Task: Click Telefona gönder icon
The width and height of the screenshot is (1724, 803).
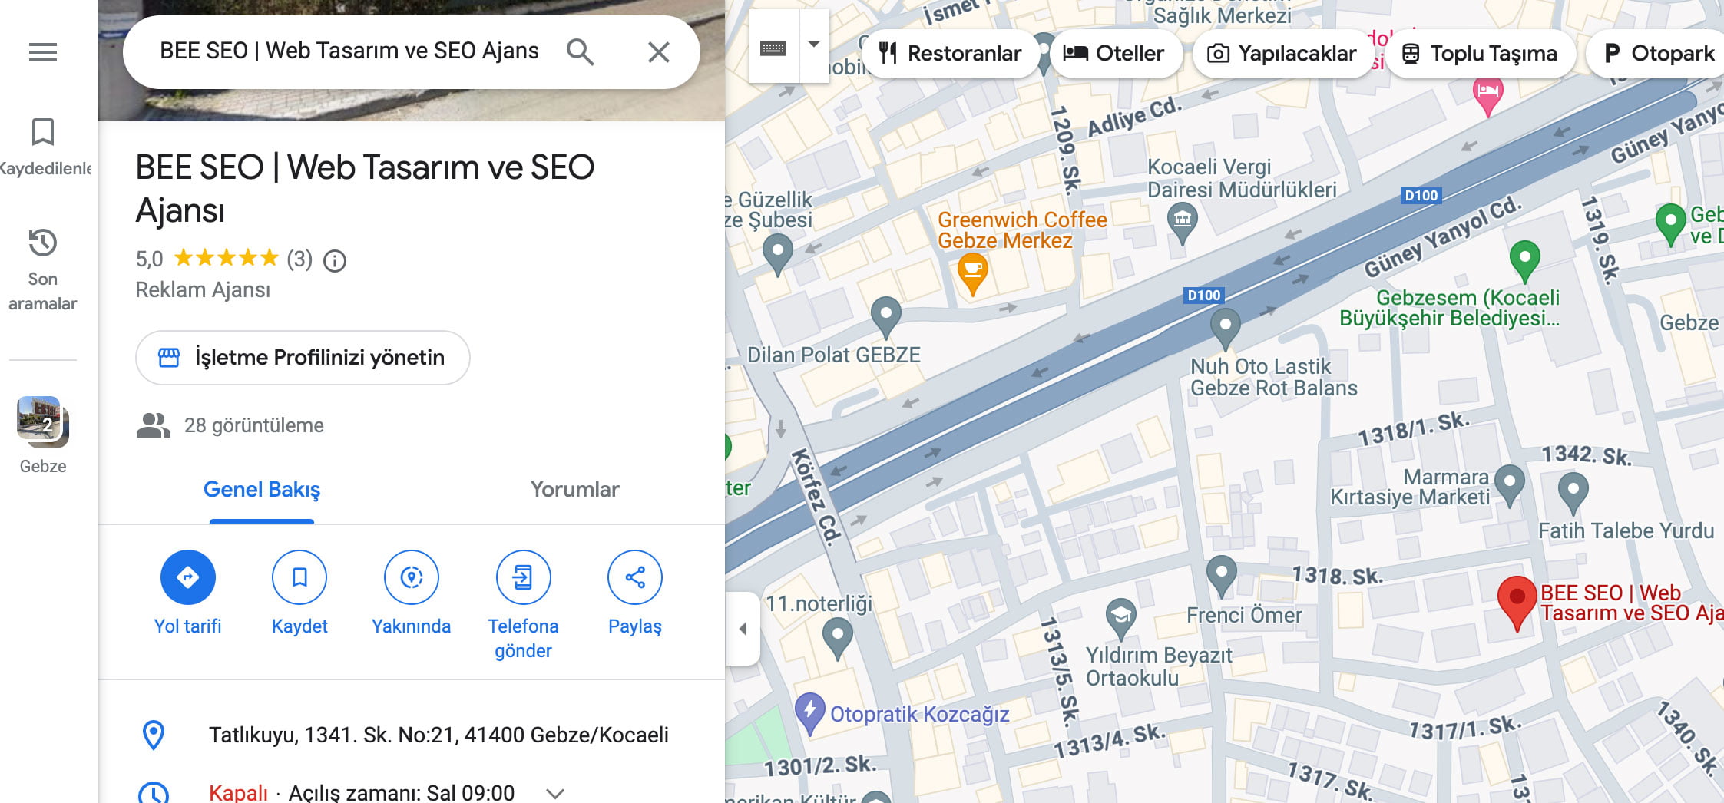Action: click(x=523, y=577)
